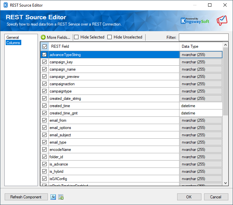This screenshot has height=205, width=233.
Task: Toggle the Hide Selected checkbox
Action: (76, 37)
